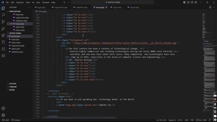Open logout.php under MYPHP FOROM folder
This screenshot has height=122, width=217.
tap(16, 43)
